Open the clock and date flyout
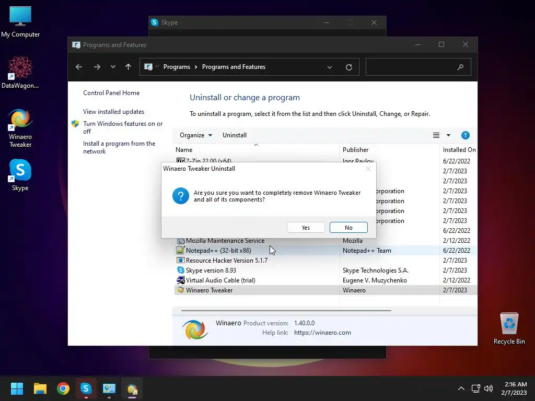Viewport: 535px width, 401px height. 514,388
